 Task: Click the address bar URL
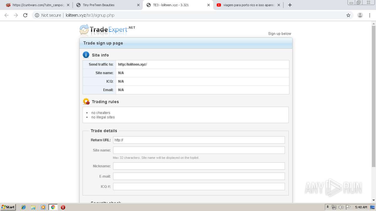(90, 15)
